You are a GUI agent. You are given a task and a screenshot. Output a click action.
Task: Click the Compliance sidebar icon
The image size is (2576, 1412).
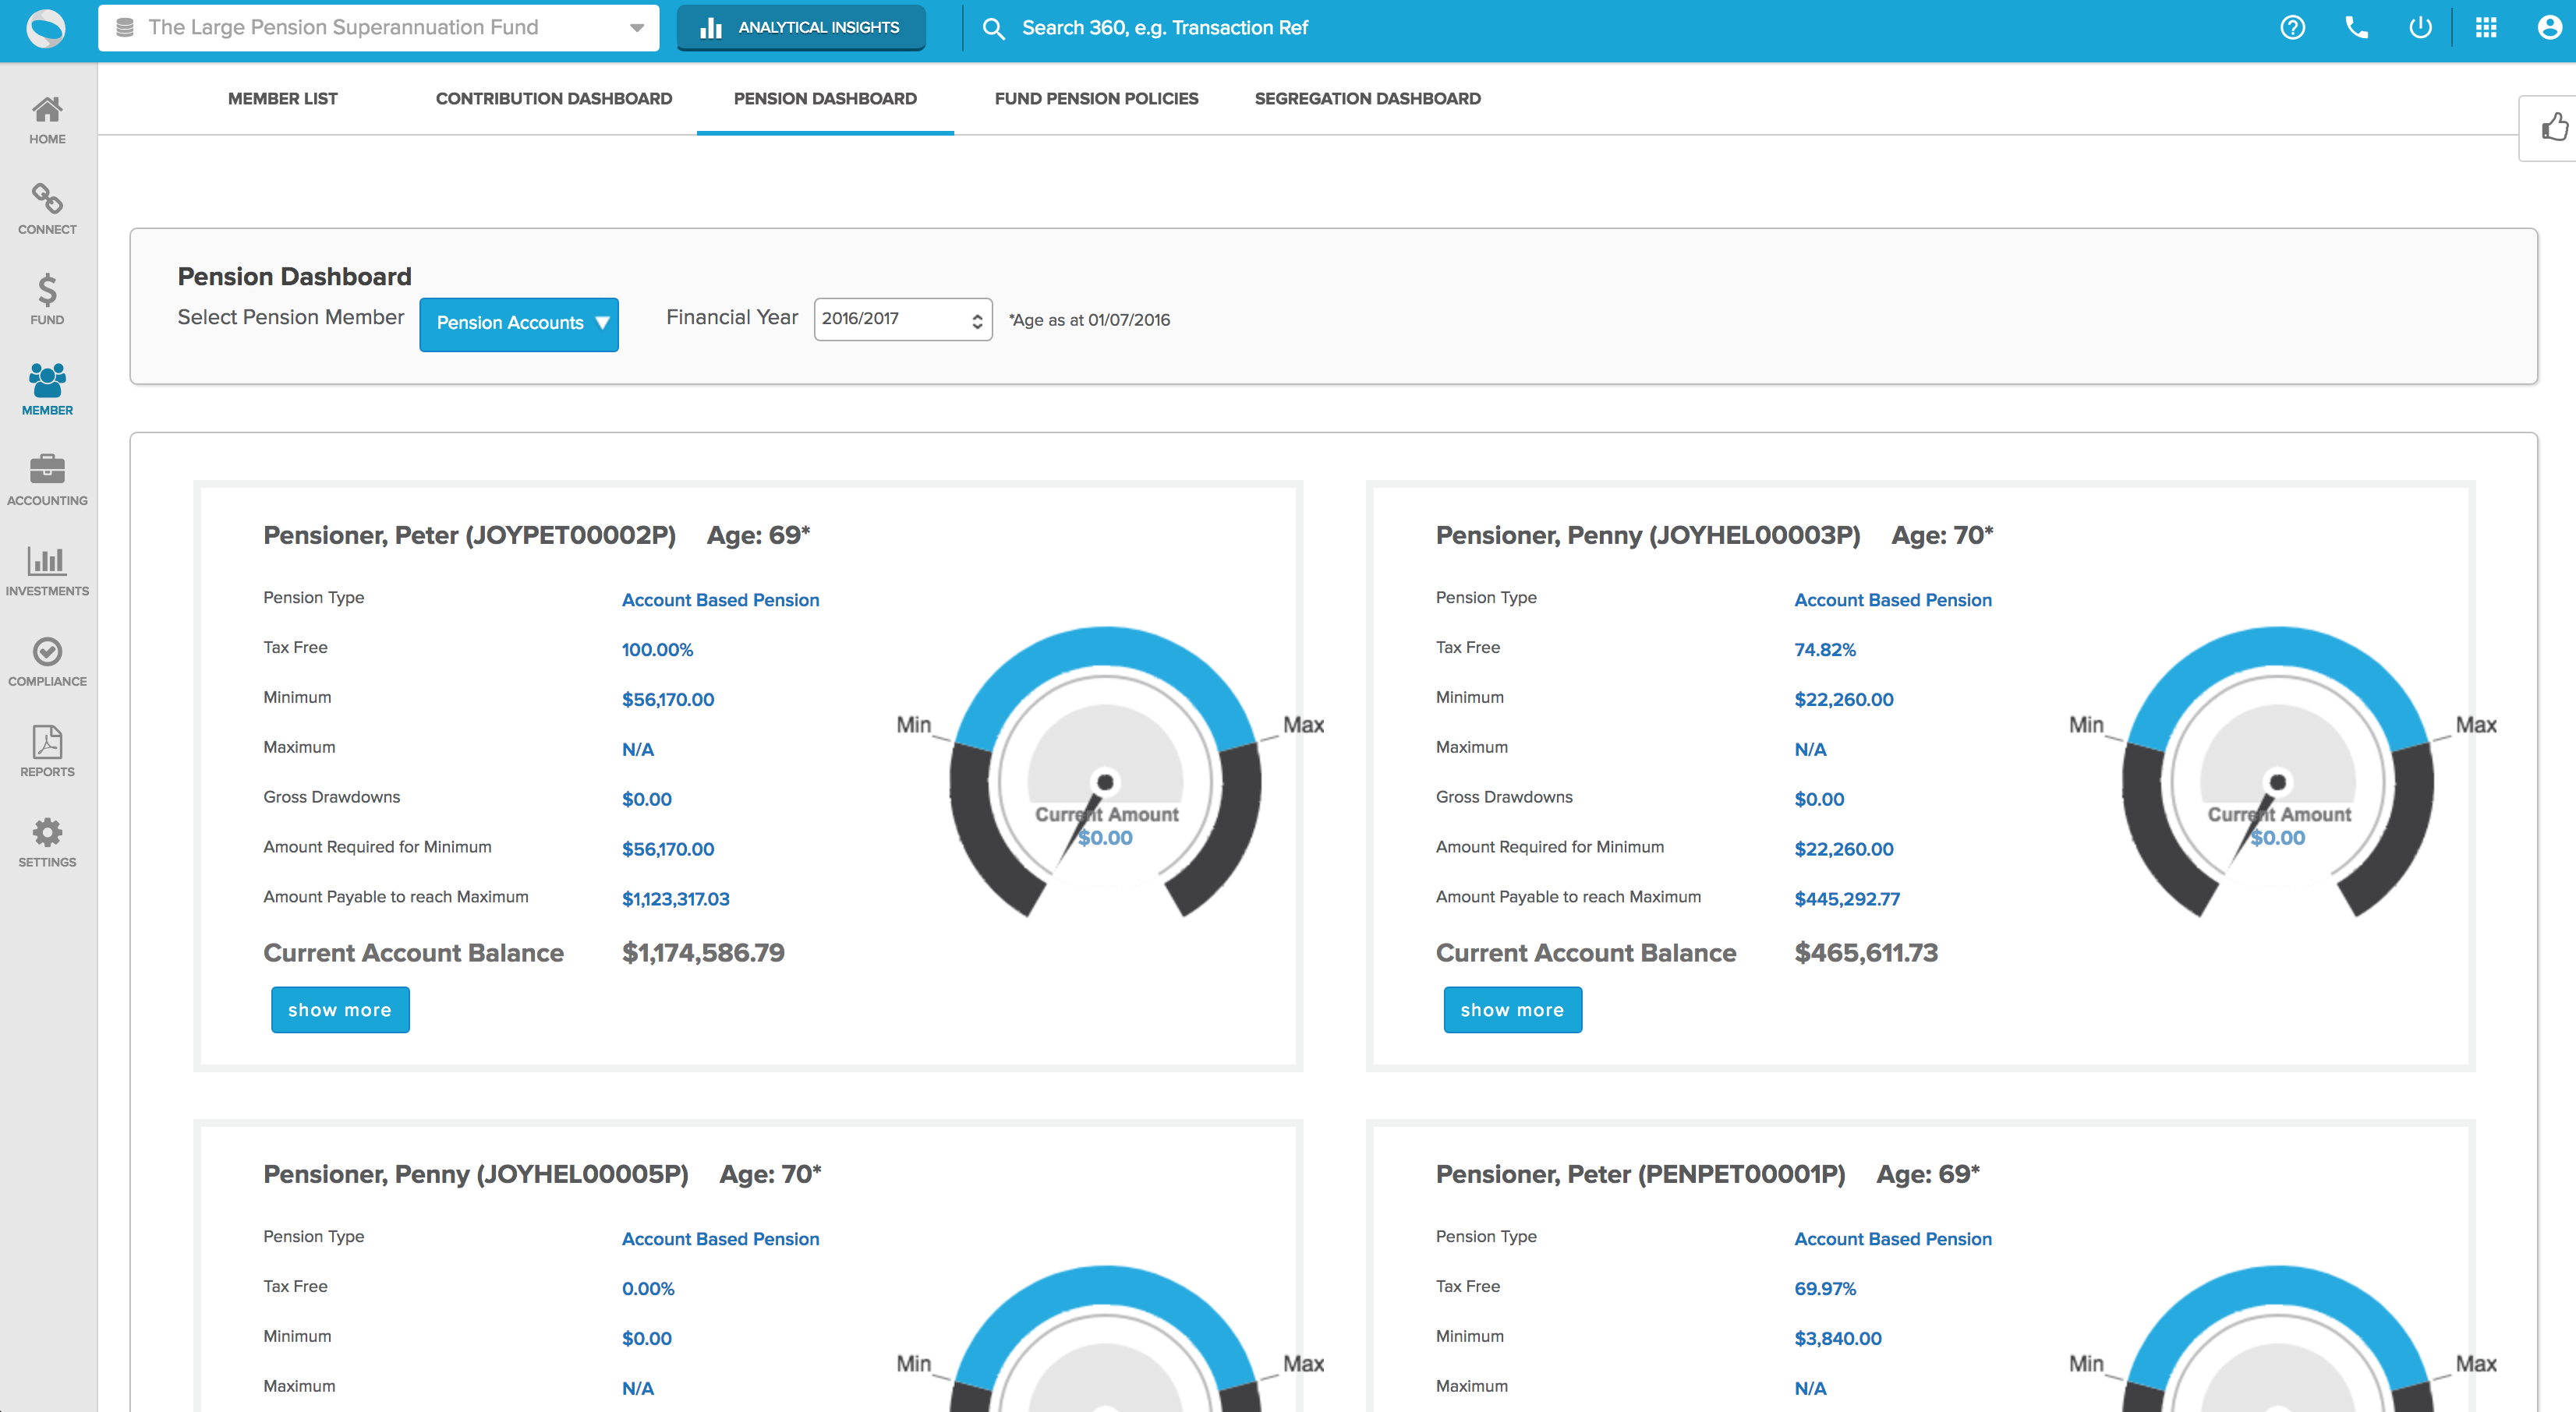click(47, 652)
